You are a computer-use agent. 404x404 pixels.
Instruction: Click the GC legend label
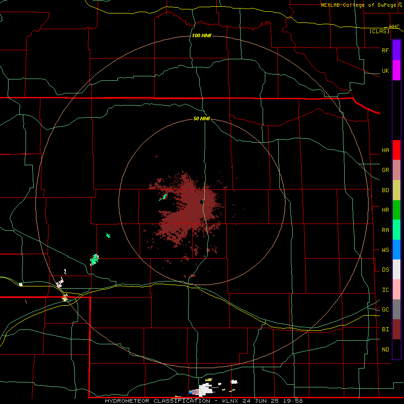[x=385, y=309]
